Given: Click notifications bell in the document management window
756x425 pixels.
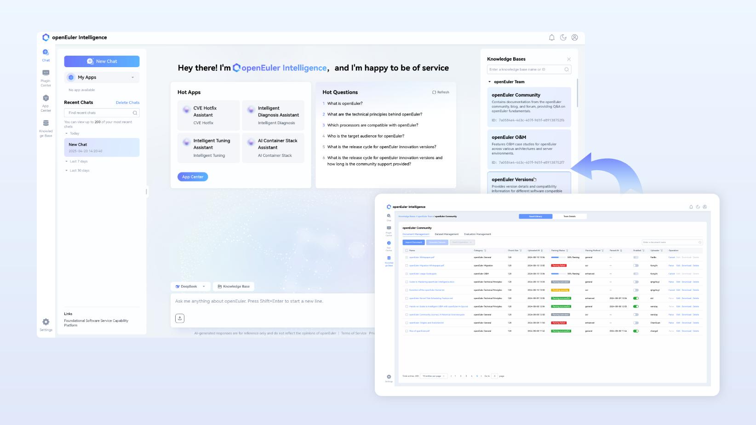Looking at the screenshot, I should [x=691, y=207].
